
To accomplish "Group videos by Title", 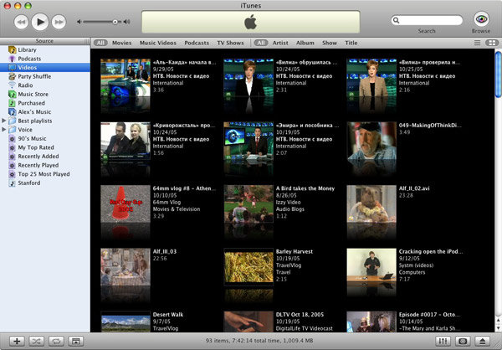I will 351,43.
